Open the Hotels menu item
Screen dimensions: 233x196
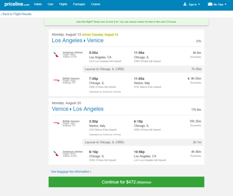point(38,4)
